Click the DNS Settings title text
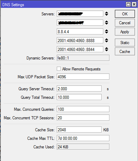This screenshot has width=138, height=161. 13,5
